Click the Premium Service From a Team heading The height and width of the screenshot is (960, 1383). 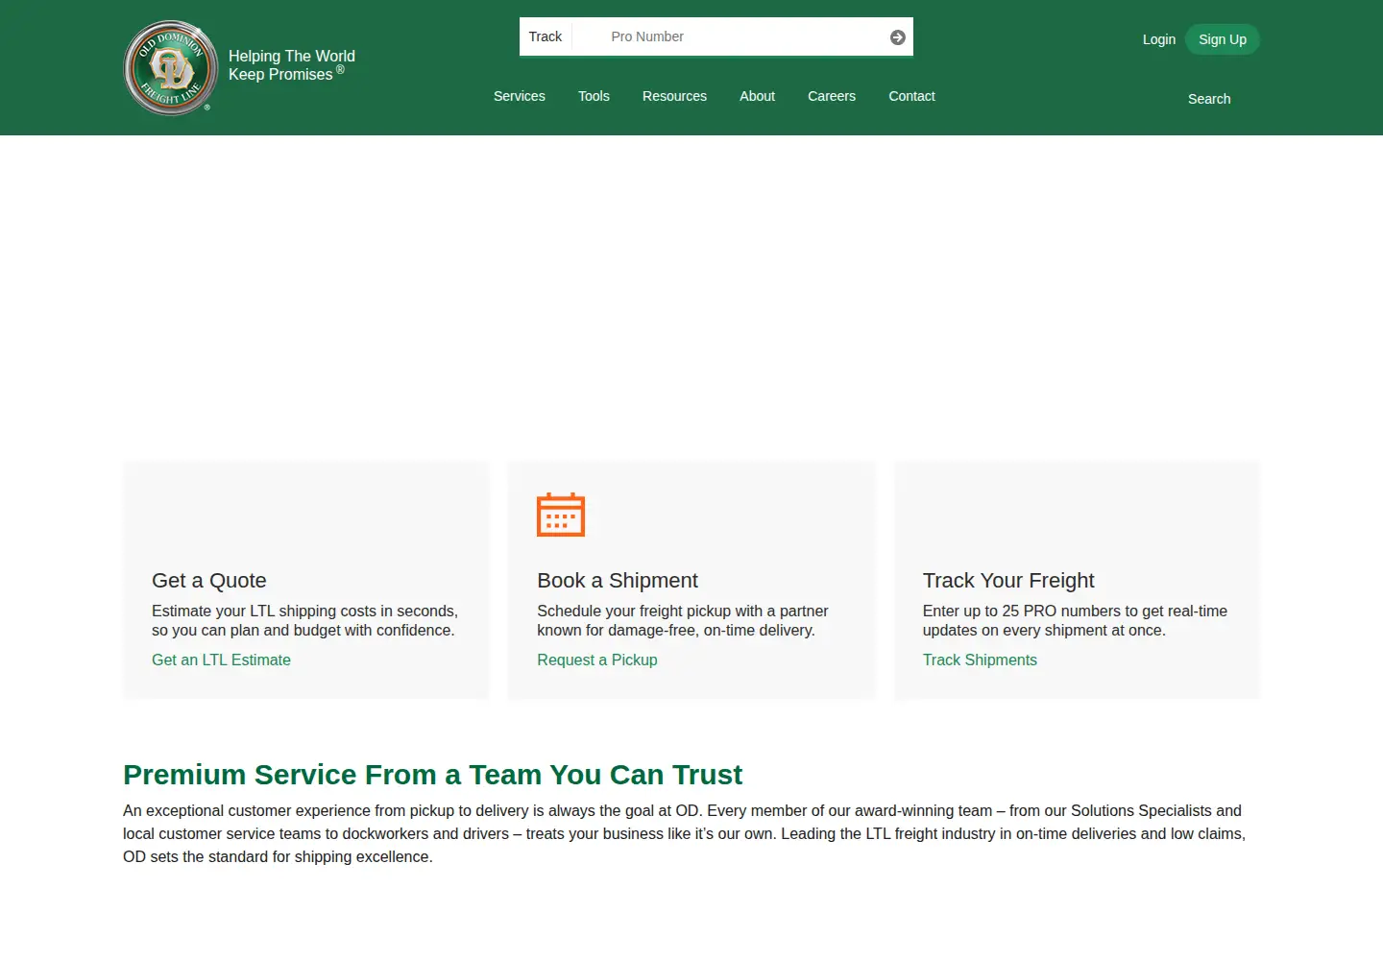(x=432, y=775)
